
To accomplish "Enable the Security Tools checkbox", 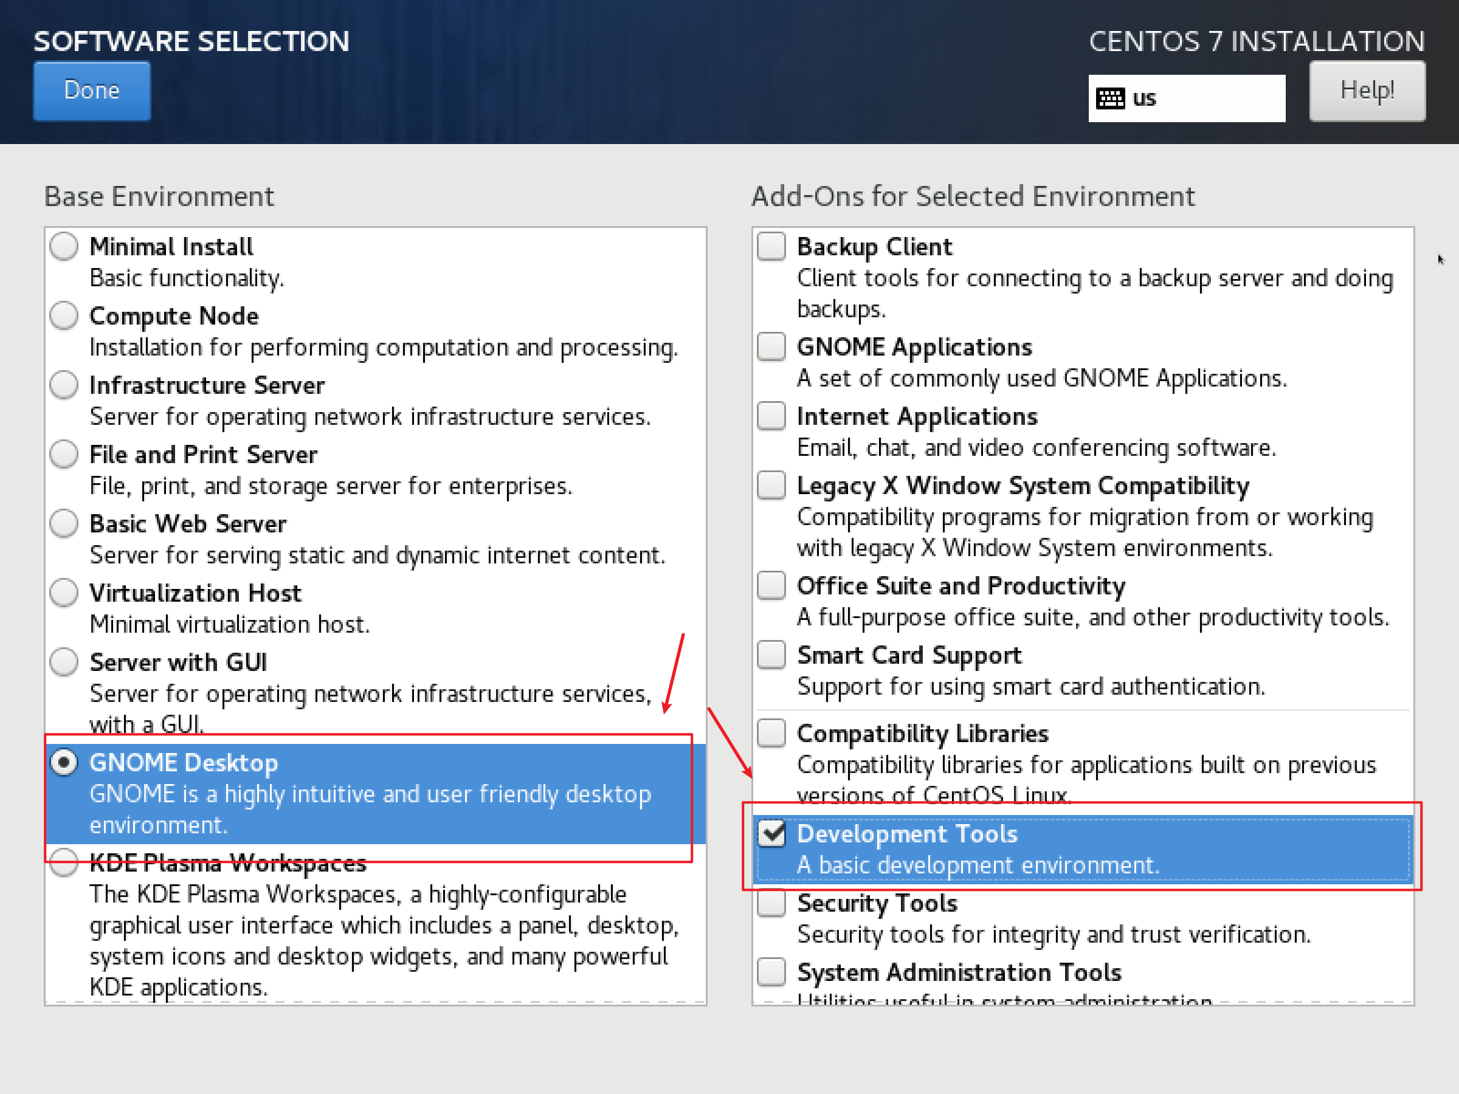I will tap(771, 903).
